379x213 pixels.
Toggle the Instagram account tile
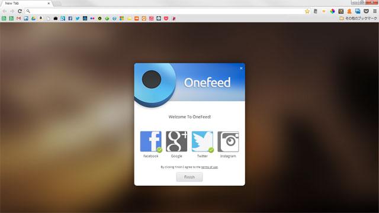(228, 141)
